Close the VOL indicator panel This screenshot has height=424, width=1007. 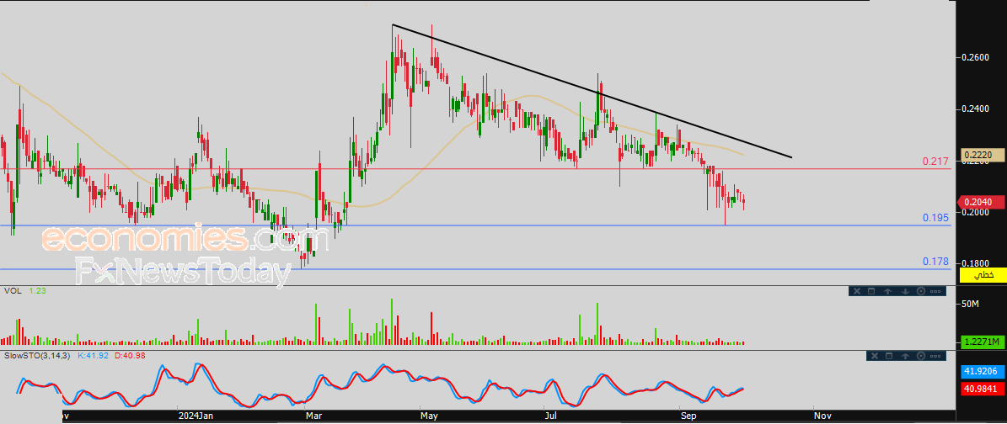pos(857,291)
